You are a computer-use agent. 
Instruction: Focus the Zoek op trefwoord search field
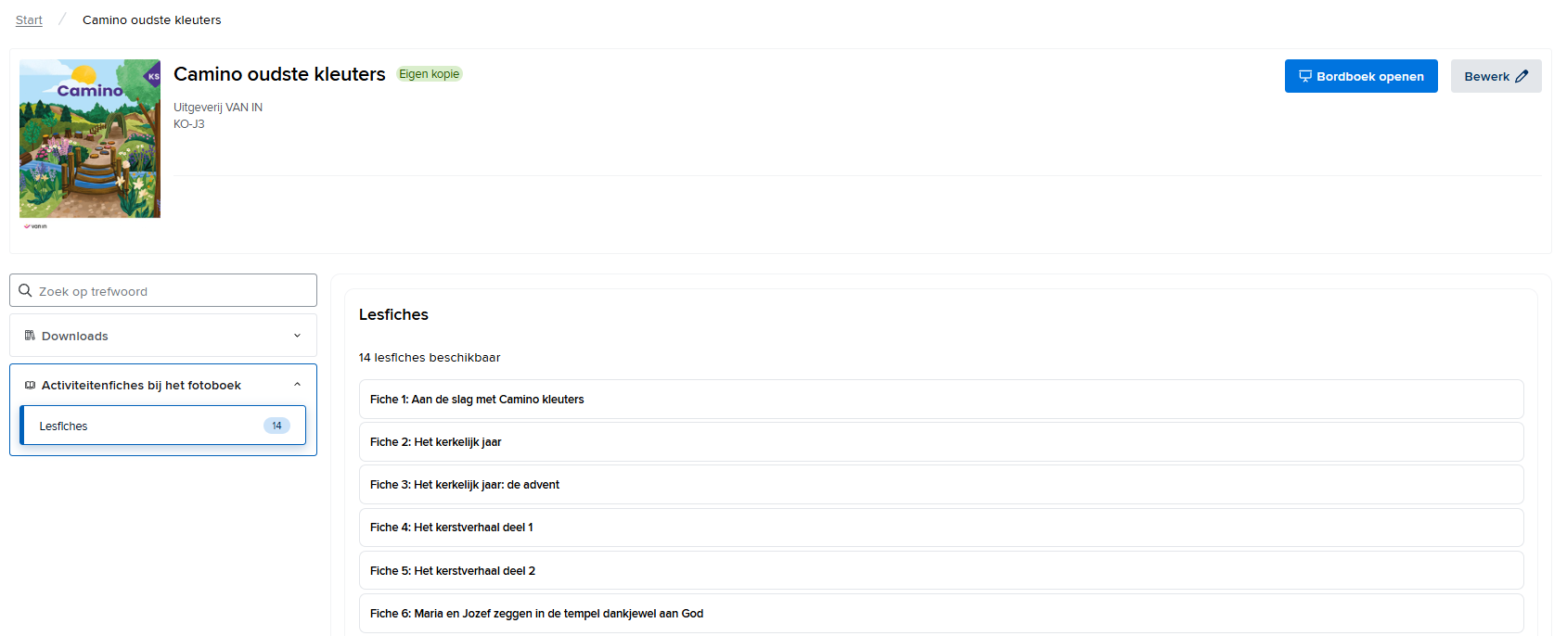click(x=163, y=290)
